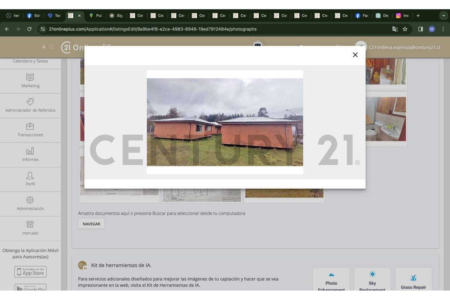This screenshot has height=300, width=450.
Task: Open the Informes chart icon
Action: coord(30,151)
